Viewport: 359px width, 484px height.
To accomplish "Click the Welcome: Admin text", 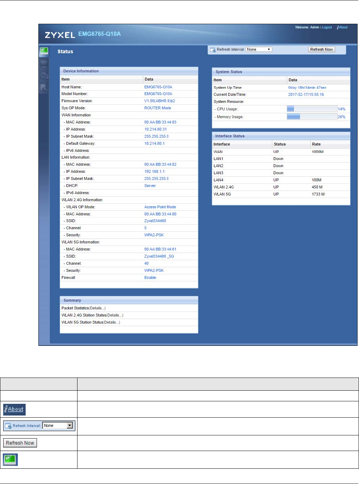I will click(307, 27).
